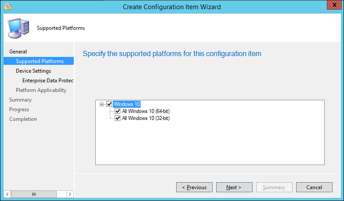Click the Previous button
The image size is (344, 201).
point(194,187)
